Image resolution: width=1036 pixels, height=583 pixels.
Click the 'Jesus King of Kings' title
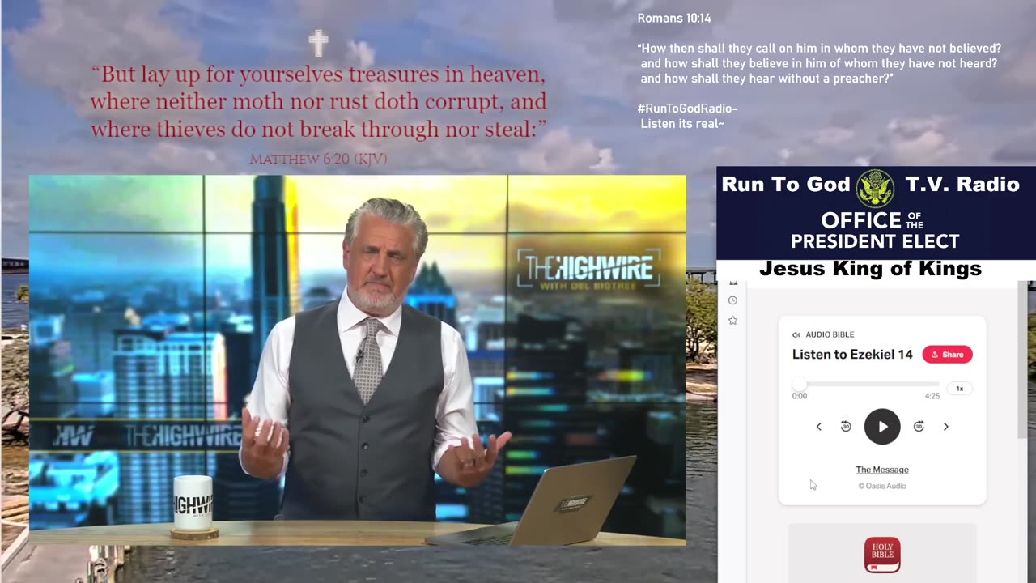coord(870,269)
